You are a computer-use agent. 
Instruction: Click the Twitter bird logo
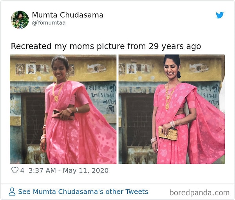click(220, 15)
